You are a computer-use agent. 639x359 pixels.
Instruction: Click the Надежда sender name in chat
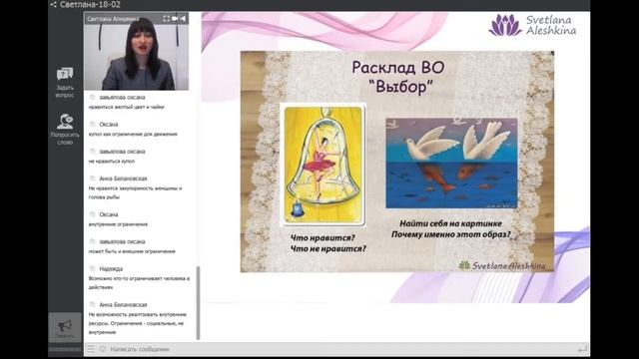click(111, 268)
